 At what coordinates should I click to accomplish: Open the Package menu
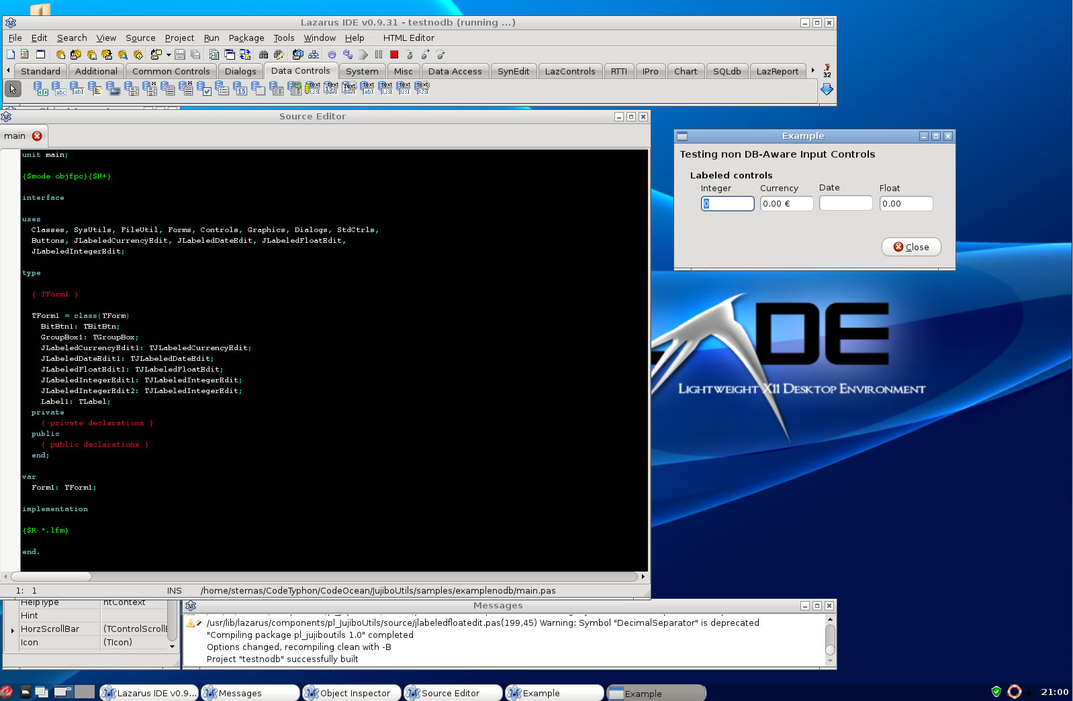click(246, 38)
